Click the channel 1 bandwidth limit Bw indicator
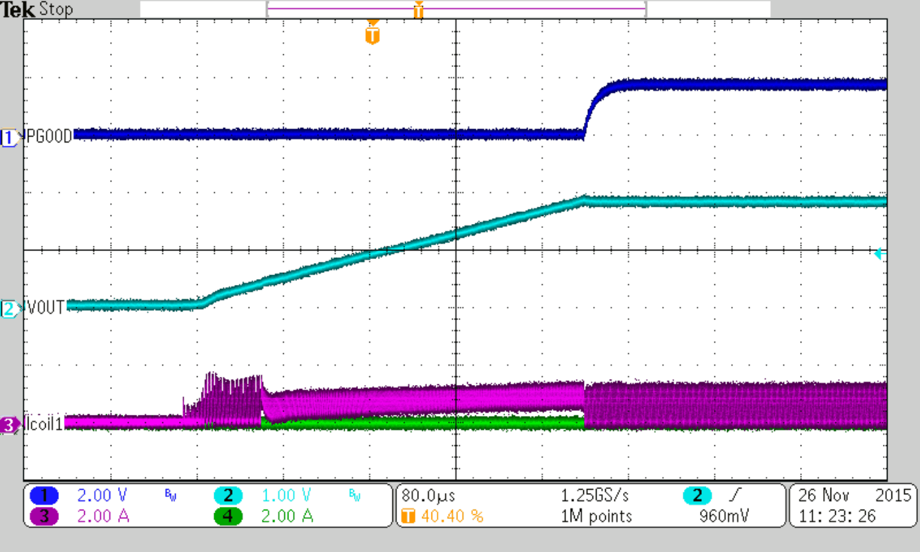 [x=170, y=494]
